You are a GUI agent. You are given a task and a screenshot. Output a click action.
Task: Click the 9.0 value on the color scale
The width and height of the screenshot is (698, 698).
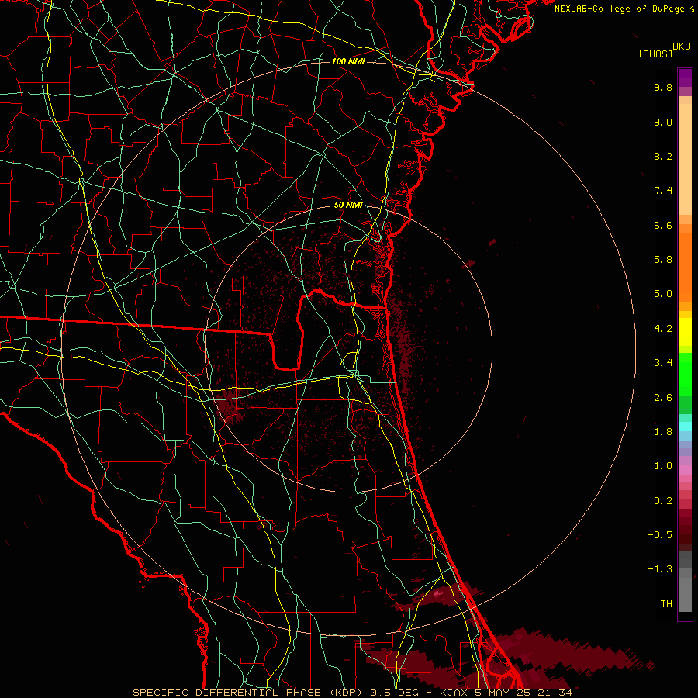[x=663, y=122]
